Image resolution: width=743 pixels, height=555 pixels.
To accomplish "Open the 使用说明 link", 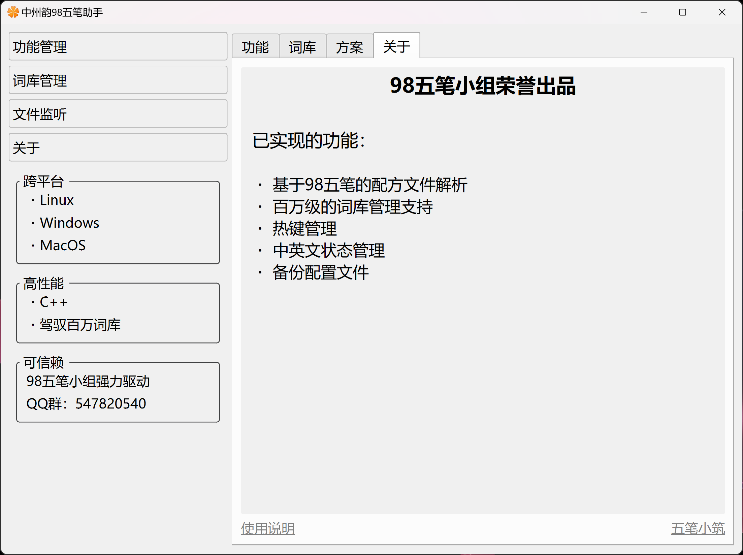I will pos(268,528).
